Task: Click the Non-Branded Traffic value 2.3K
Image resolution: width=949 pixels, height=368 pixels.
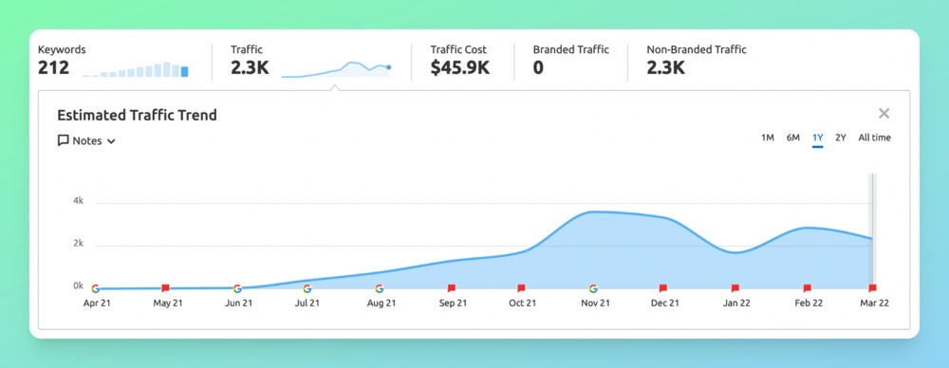Action: coord(666,67)
